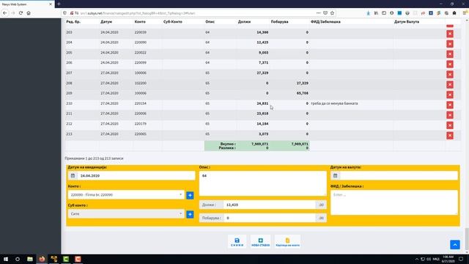Delete row 208 with red X button
The height and width of the screenshot is (264, 469).
[x=449, y=85]
